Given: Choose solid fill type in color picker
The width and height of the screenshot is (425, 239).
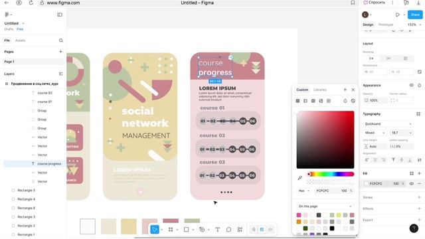Looking at the screenshot, I should (297, 101).
